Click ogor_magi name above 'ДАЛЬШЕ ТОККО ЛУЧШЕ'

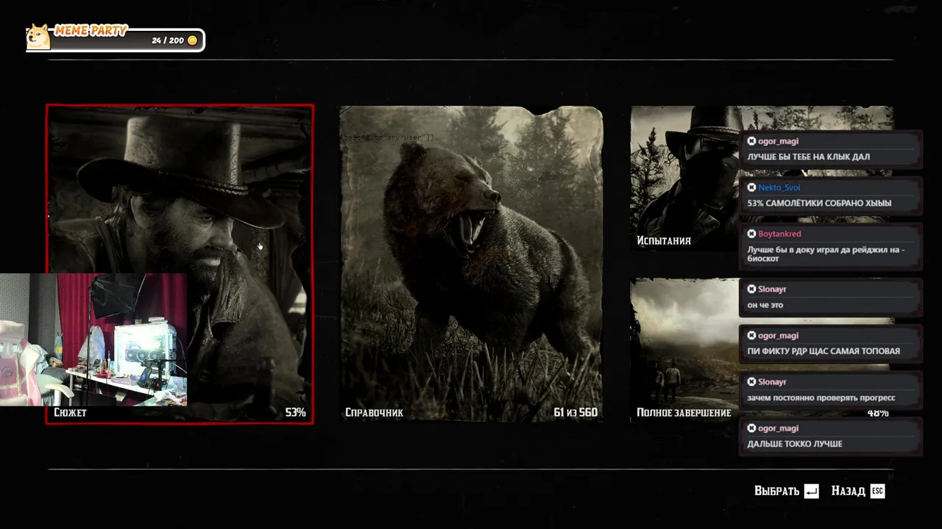(x=778, y=428)
